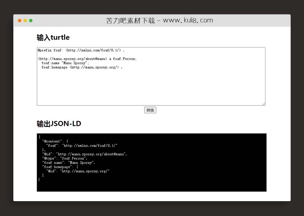Click the green window dot
304x216 pixels.
pos(31,20)
